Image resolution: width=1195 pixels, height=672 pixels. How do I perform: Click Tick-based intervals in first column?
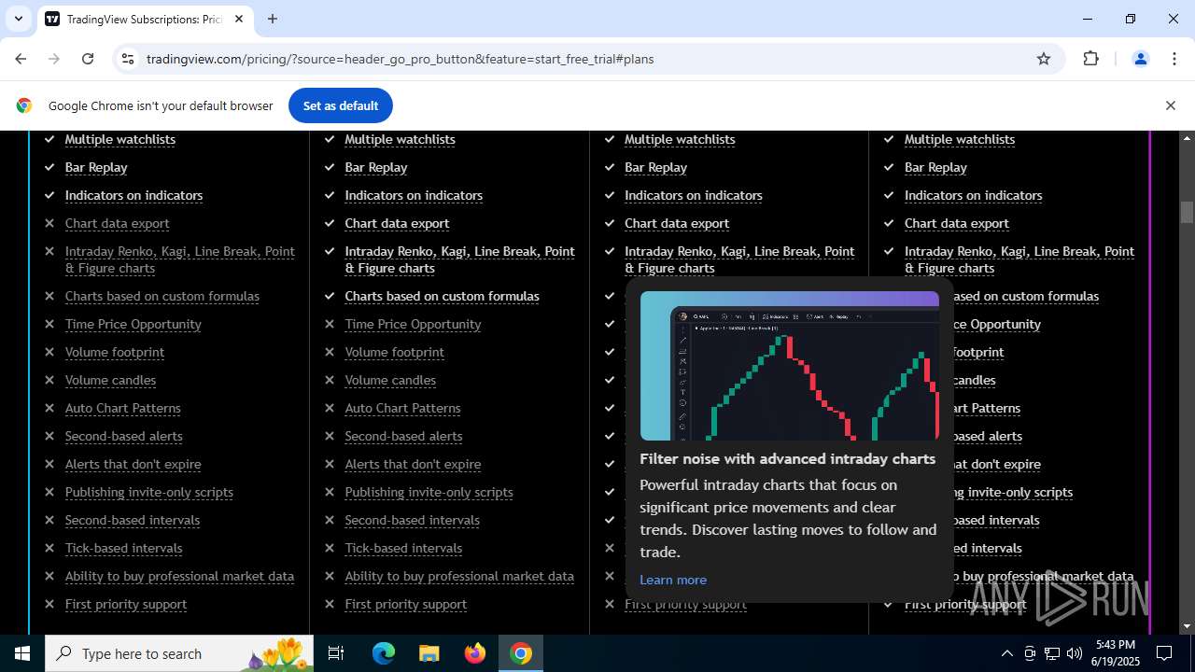[x=123, y=548]
